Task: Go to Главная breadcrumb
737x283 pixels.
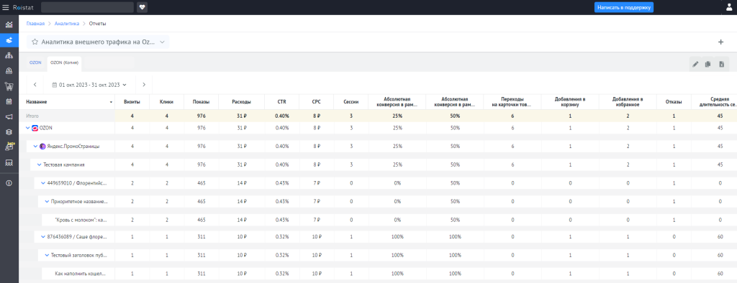Action: tap(36, 23)
